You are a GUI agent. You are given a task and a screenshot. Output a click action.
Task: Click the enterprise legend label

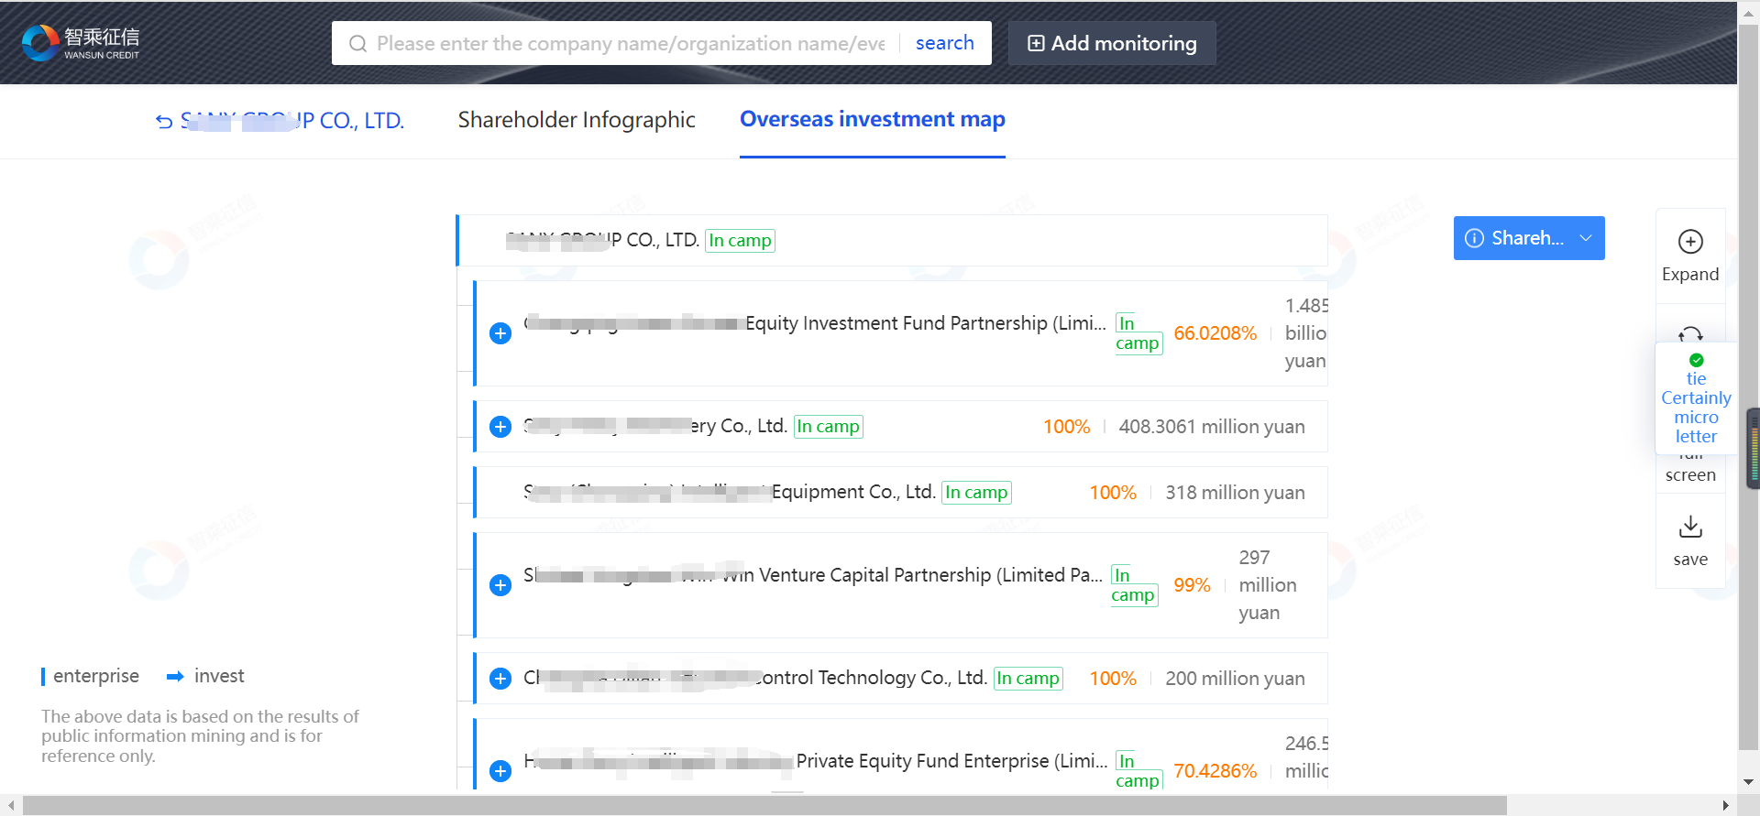pyautogui.click(x=96, y=676)
